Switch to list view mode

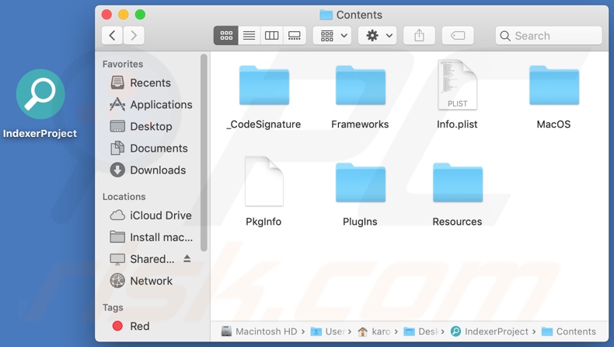pos(249,36)
